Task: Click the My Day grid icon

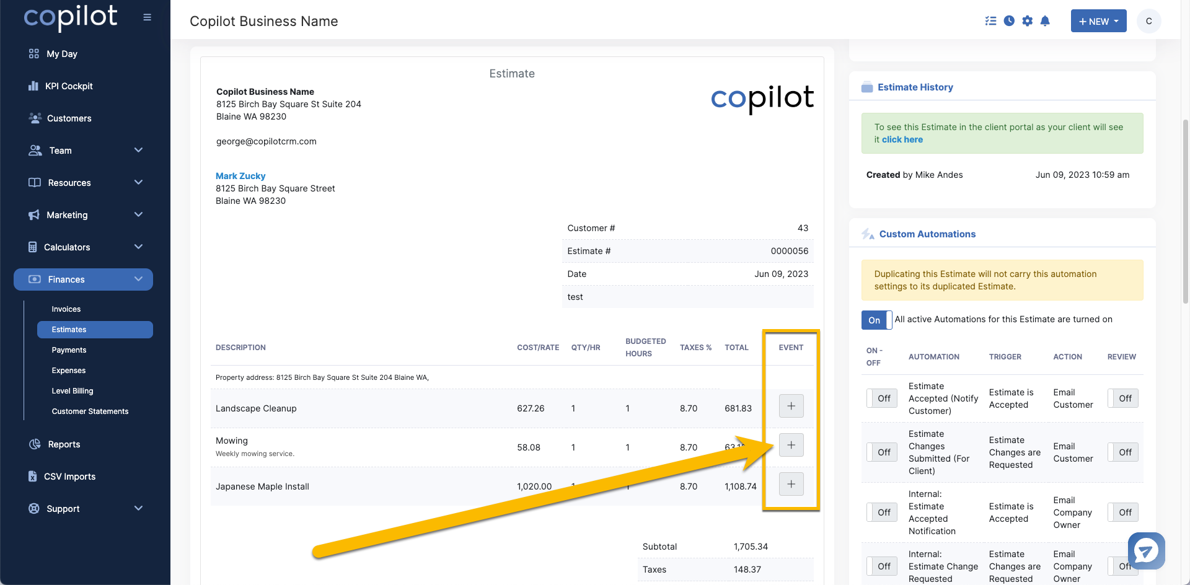Action: (x=34, y=54)
